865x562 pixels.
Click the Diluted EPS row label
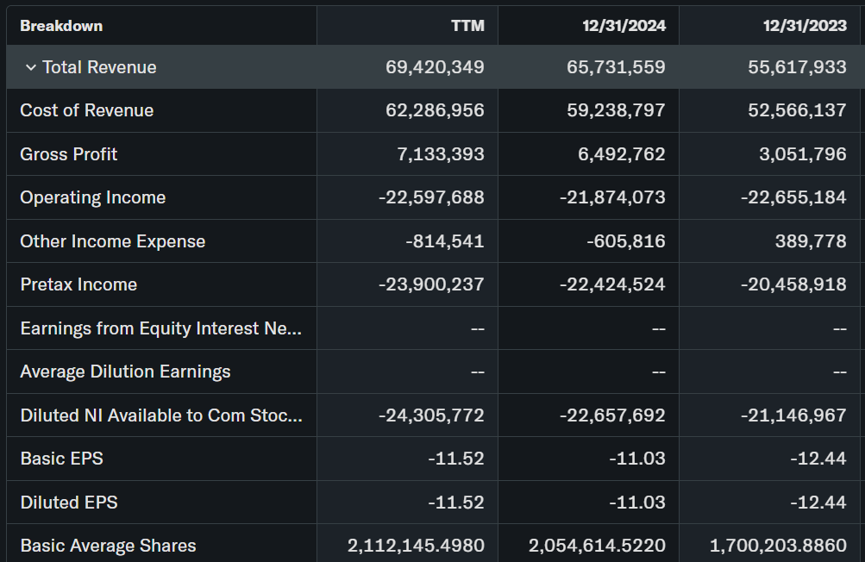click(69, 503)
